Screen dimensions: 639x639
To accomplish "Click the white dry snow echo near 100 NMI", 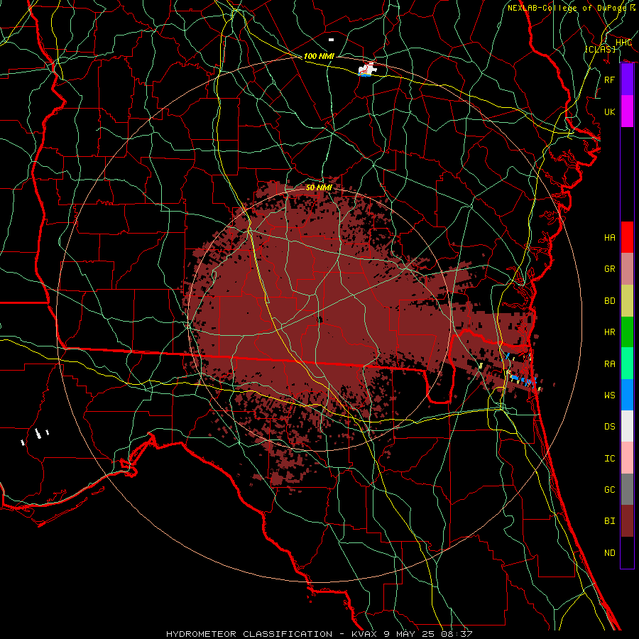I will (368, 70).
